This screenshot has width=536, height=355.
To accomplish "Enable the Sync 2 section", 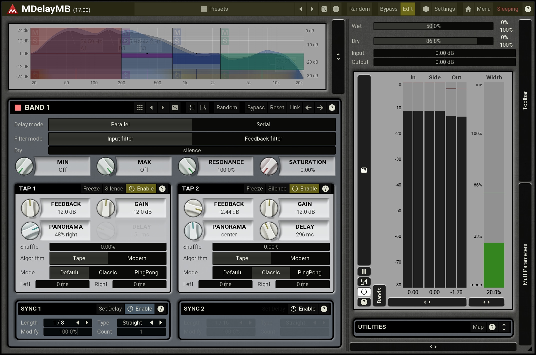I will tap(303, 309).
